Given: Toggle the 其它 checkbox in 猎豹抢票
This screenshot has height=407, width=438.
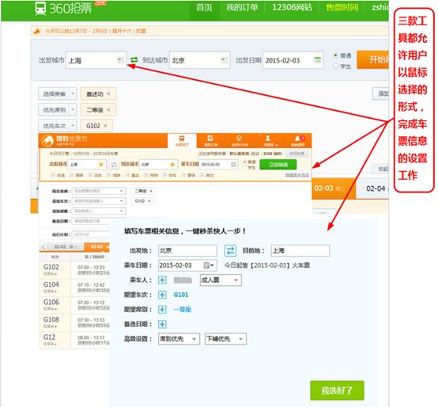Looking at the screenshot, I should pos(202,175).
